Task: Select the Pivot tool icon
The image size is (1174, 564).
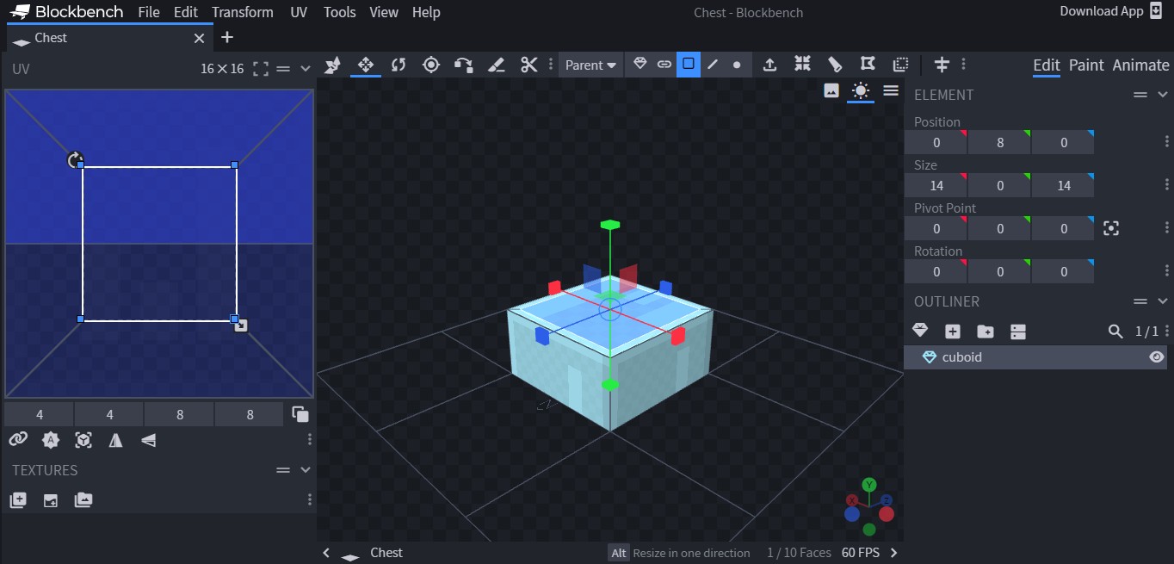Action: point(431,65)
